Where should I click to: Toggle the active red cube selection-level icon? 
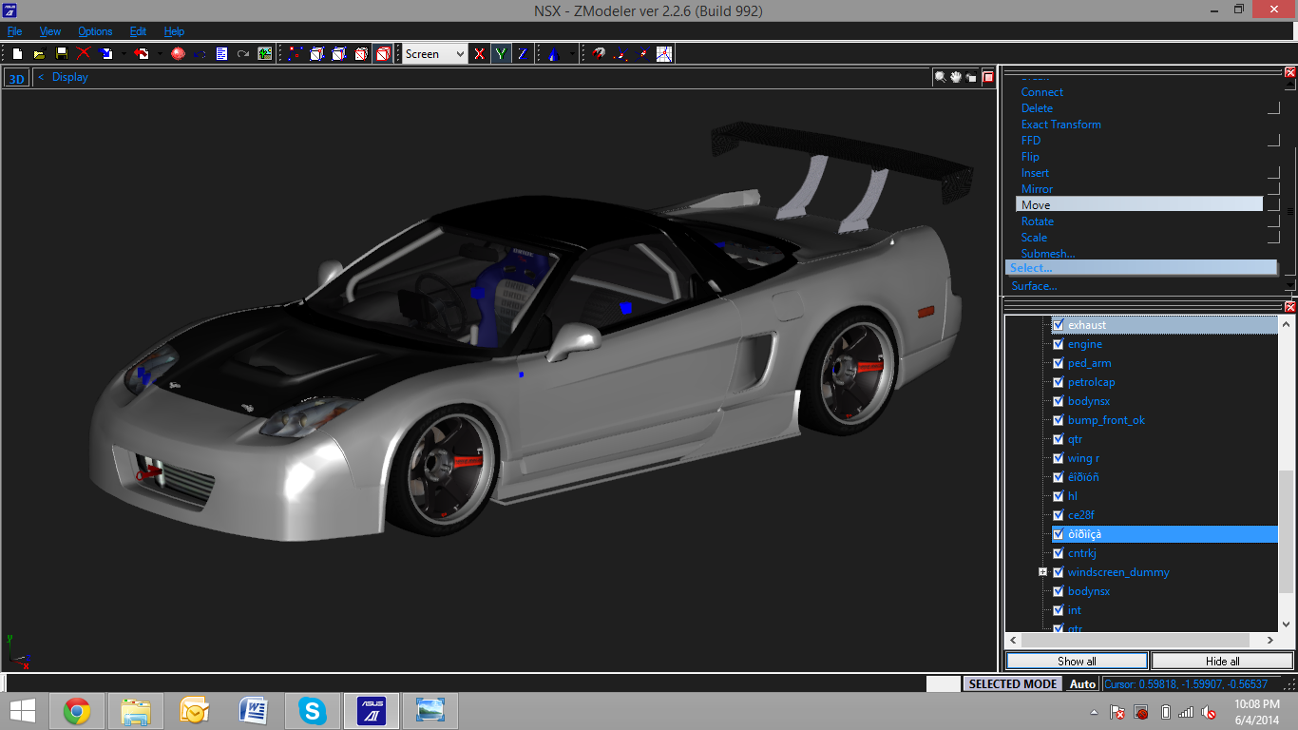[383, 54]
